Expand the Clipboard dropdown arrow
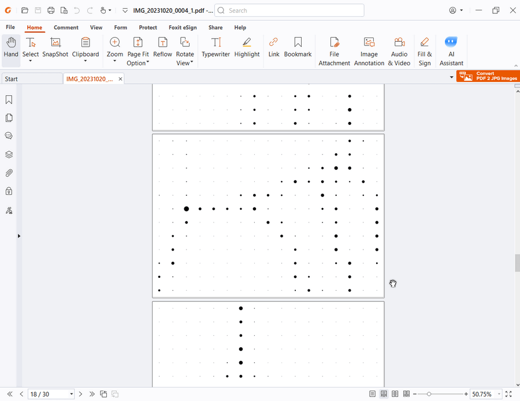 [x=86, y=61]
